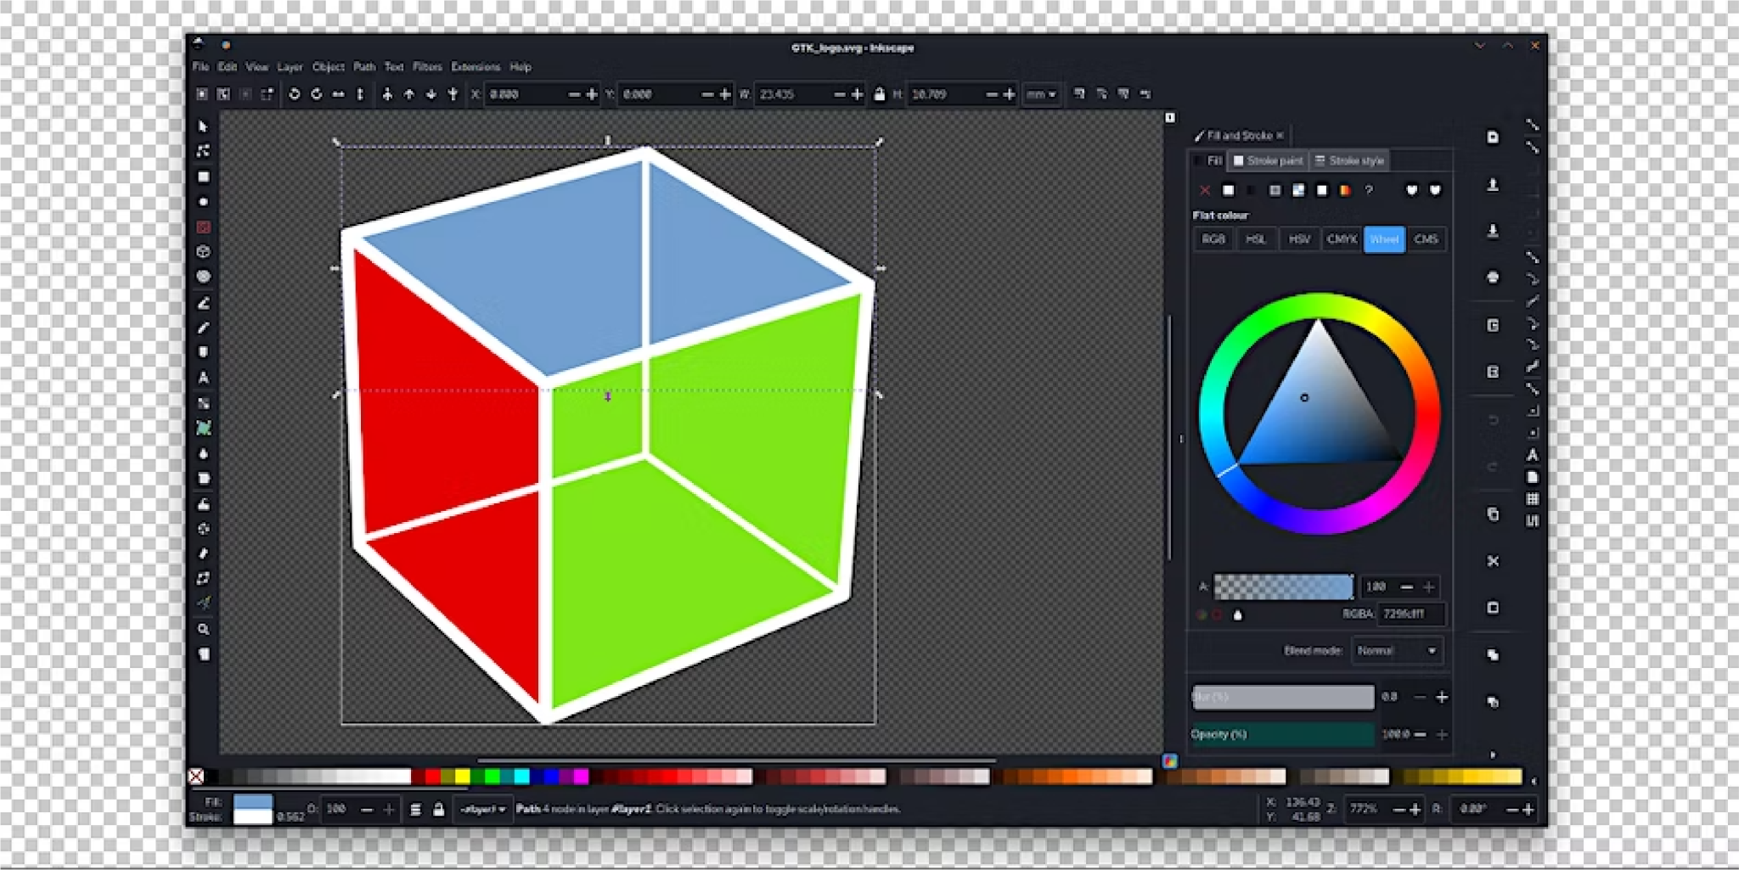Toggle the current layer lock in the status bar
This screenshot has width=1739, height=870.
tap(438, 810)
